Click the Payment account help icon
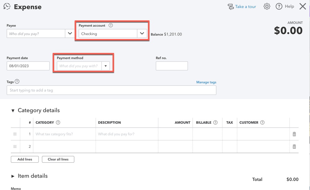This screenshot has height=190, width=310. click(x=111, y=25)
